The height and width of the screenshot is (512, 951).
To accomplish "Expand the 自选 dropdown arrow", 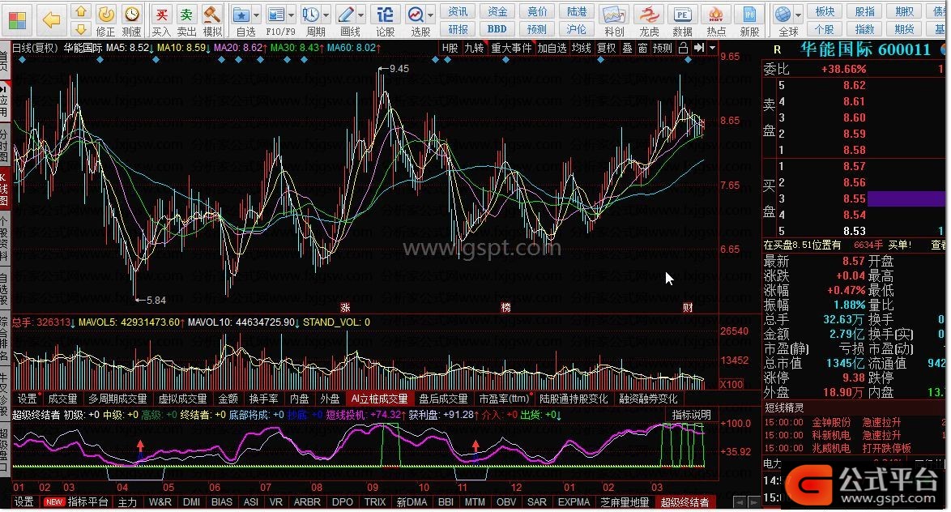I will point(257,15).
